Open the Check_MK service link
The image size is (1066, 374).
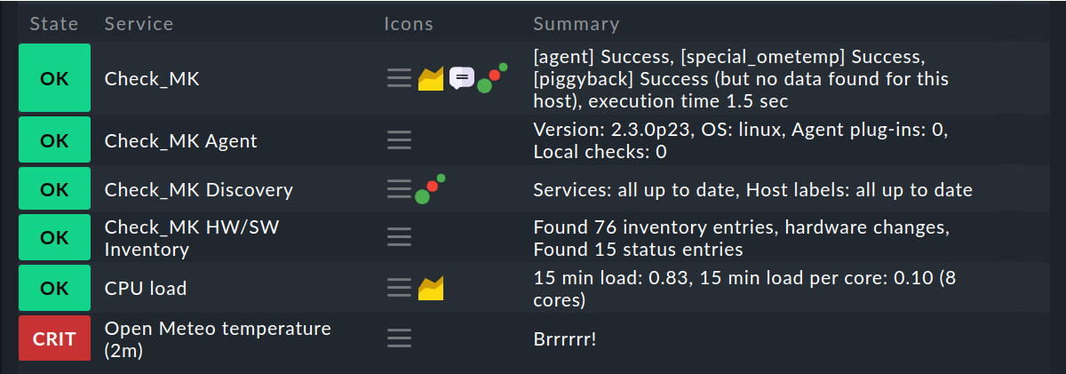152,78
